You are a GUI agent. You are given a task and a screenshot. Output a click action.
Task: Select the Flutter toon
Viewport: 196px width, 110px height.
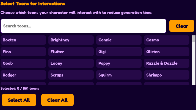(x=71, y=52)
